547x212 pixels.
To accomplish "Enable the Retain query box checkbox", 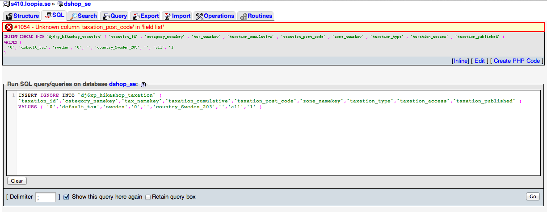I will [x=148, y=197].
